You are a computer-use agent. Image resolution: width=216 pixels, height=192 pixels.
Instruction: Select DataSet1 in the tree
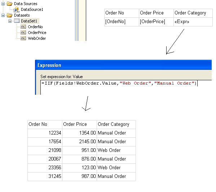point(29,21)
